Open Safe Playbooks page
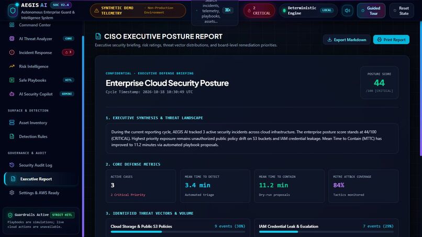Viewport: 422px width, 237px height. [x=41, y=80]
